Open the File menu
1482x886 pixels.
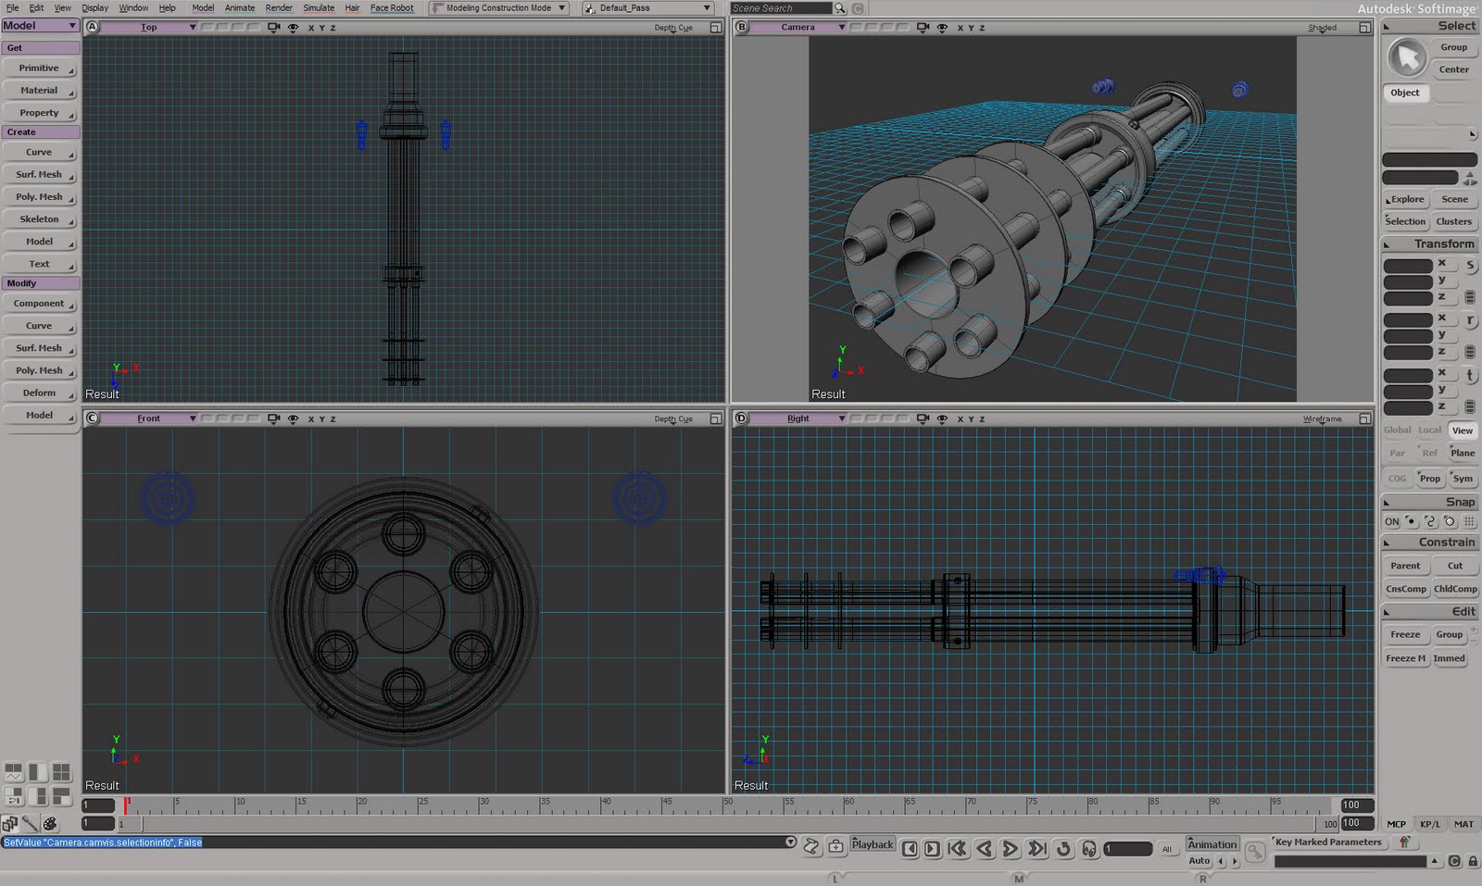[13, 7]
